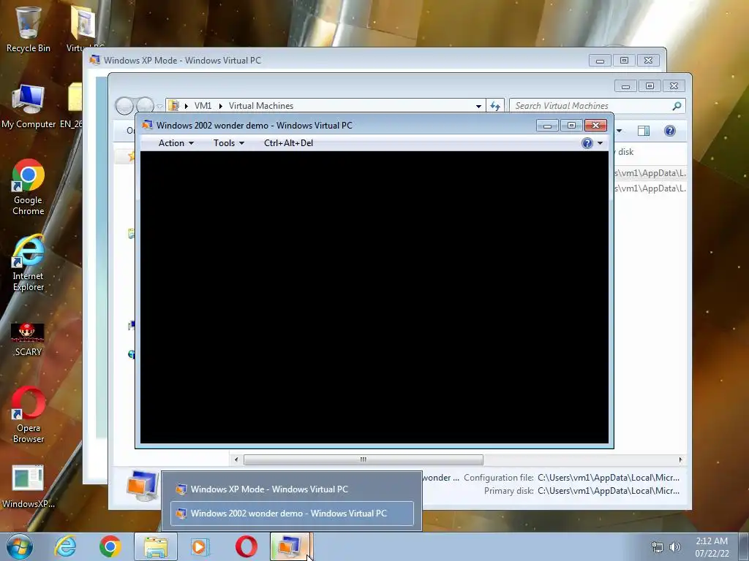
Task: Click the Explorer back navigation button
Action: click(124, 106)
